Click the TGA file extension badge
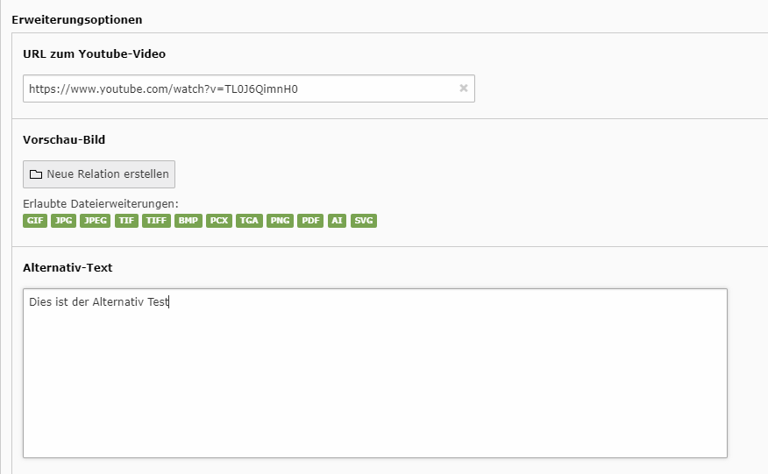The width and height of the screenshot is (768, 474). click(x=249, y=220)
